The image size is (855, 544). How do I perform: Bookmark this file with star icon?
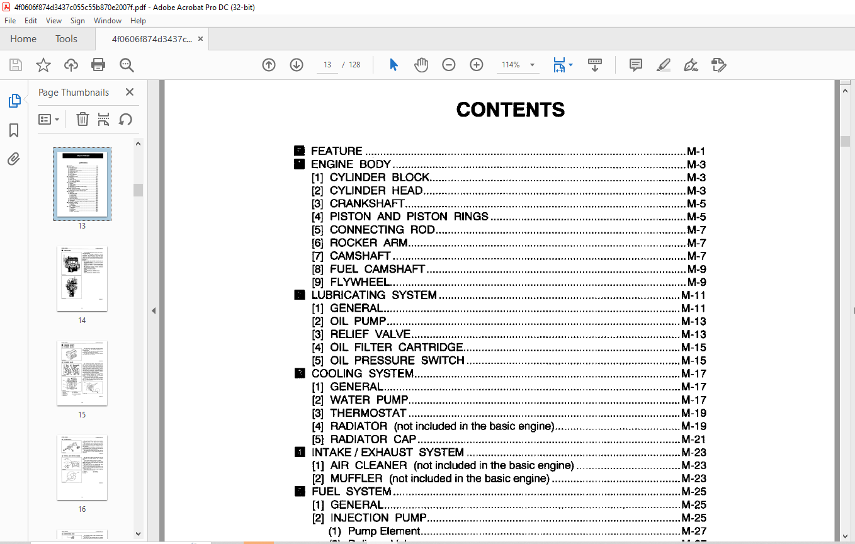[x=43, y=65]
